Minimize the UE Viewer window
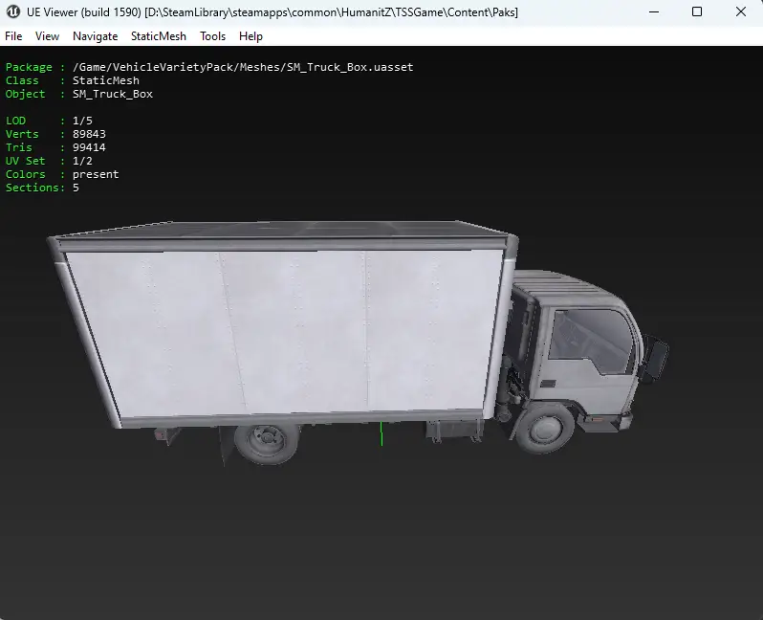Viewport: 763px width, 620px height. [654, 11]
